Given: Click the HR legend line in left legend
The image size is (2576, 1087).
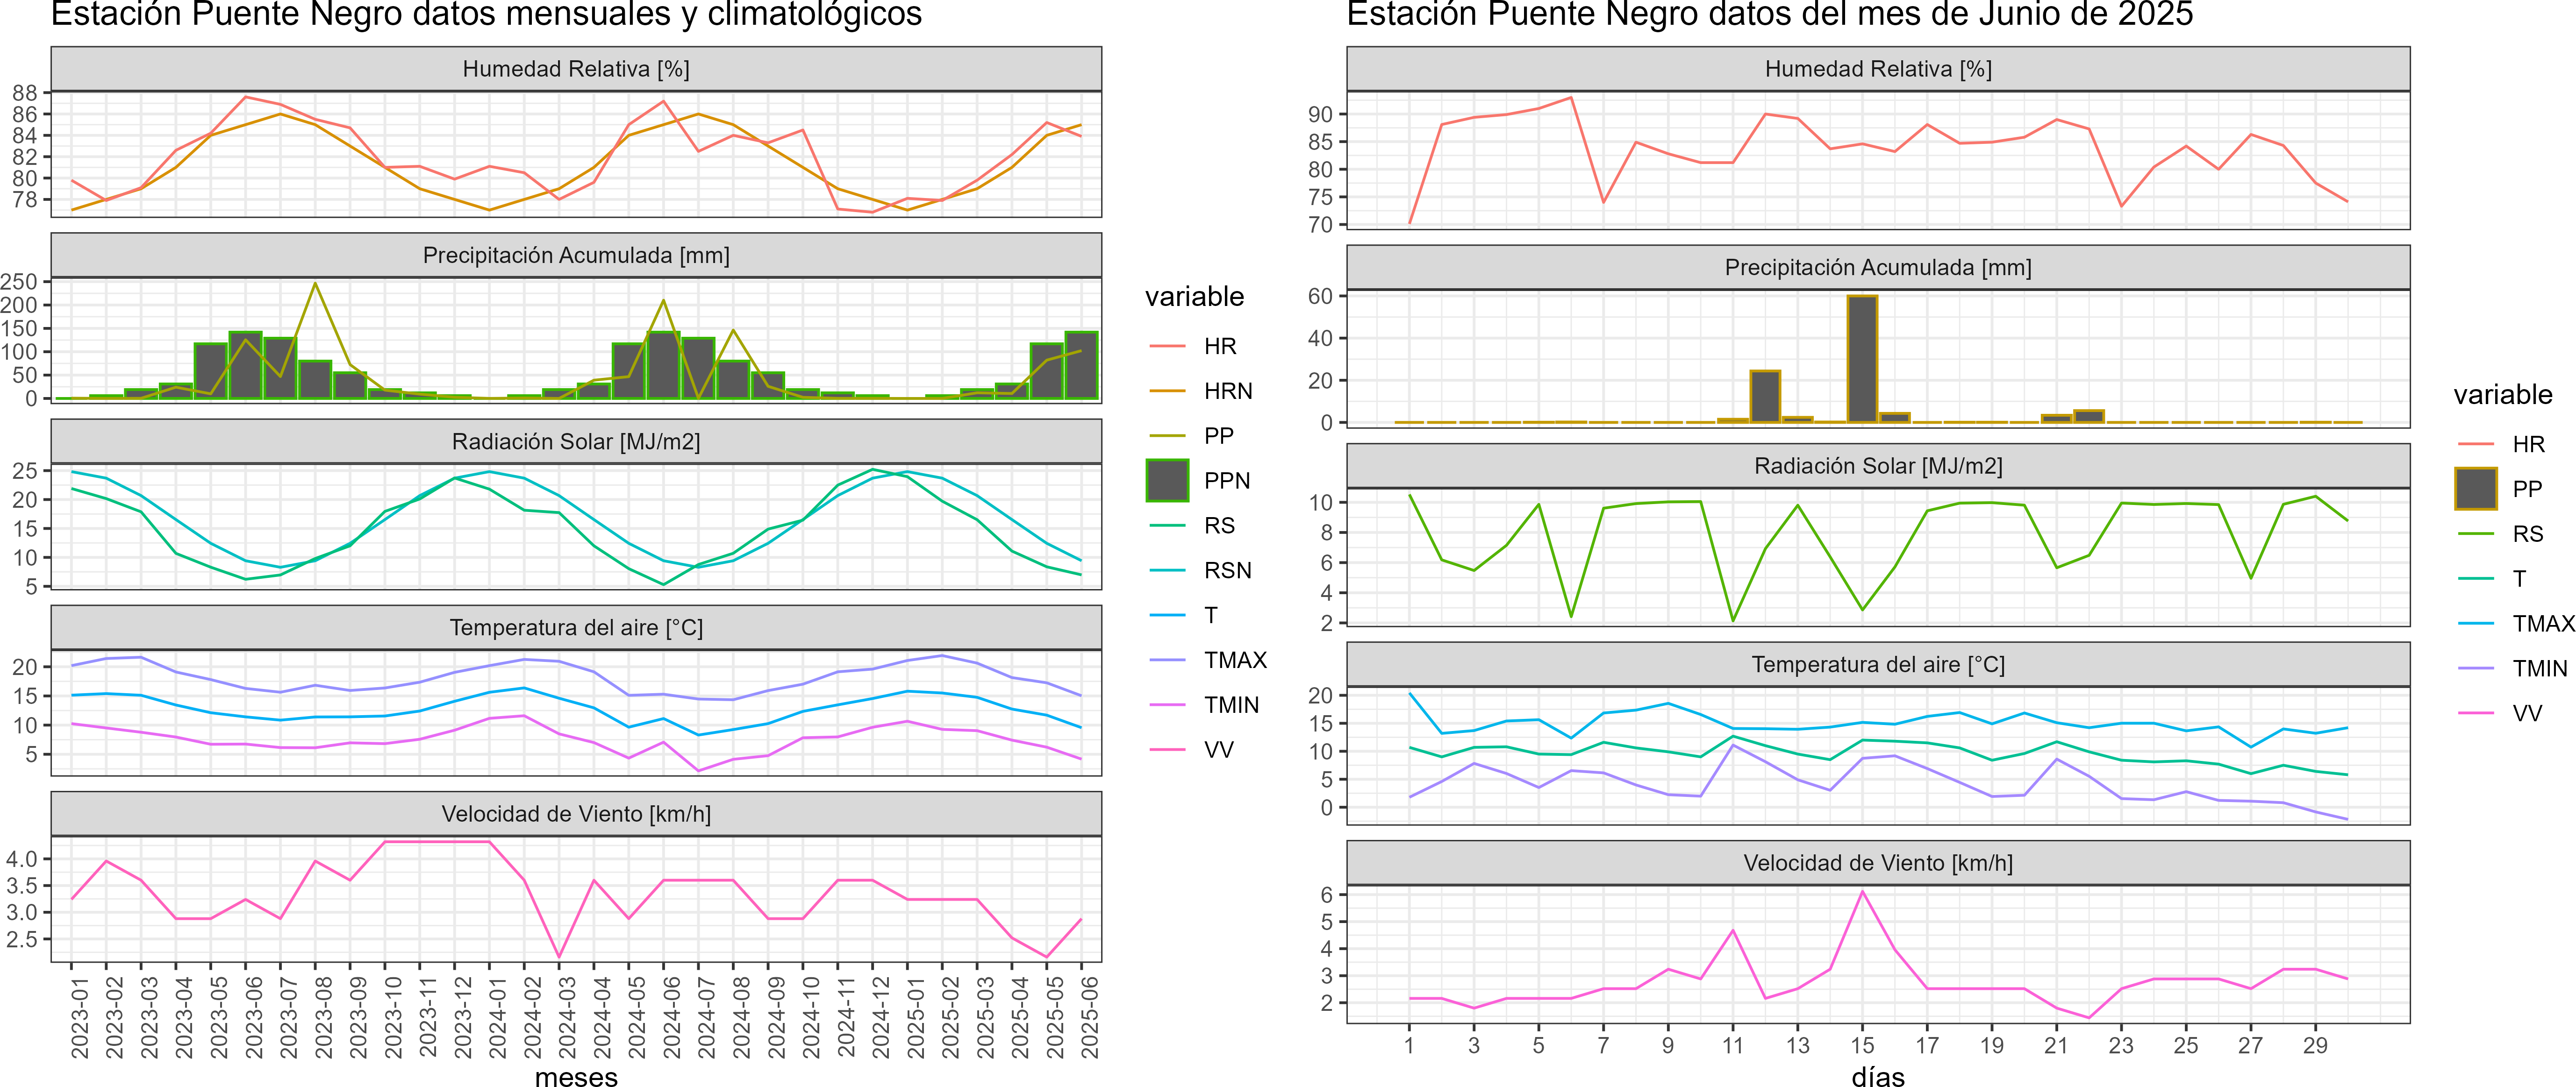Looking at the screenshot, I should click(x=1167, y=347).
